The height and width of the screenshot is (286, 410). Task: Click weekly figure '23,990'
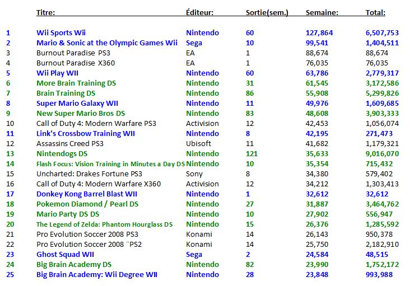click(317, 265)
